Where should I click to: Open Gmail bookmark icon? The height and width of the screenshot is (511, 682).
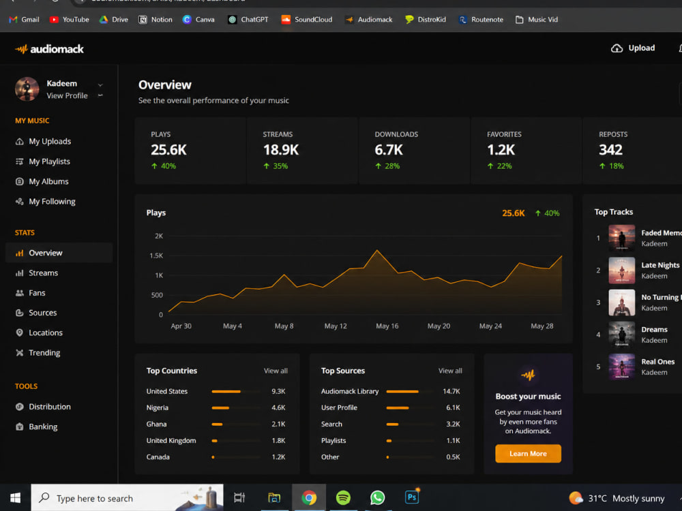click(13, 20)
